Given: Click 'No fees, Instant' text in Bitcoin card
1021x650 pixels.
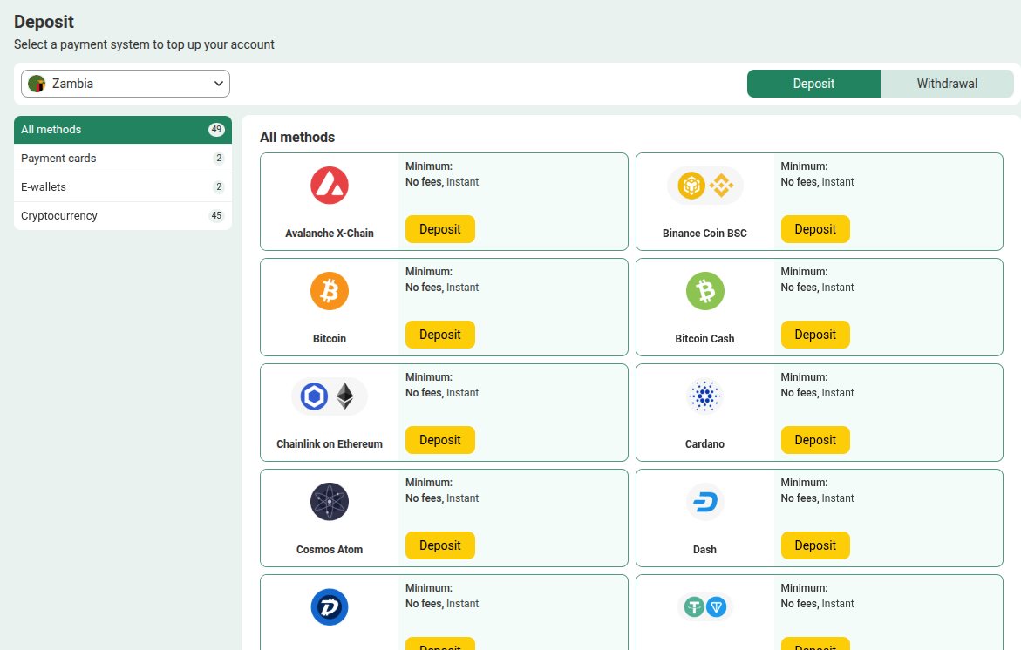Looking at the screenshot, I should point(442,288).
